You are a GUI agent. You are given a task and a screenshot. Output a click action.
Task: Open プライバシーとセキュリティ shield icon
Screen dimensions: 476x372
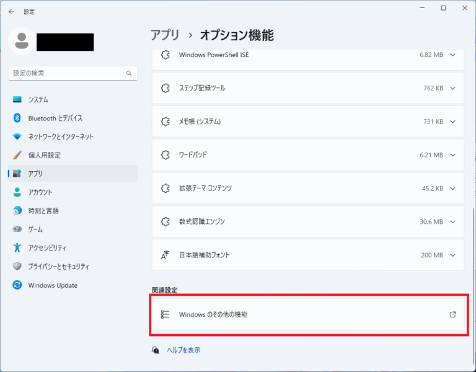[17, 267]
